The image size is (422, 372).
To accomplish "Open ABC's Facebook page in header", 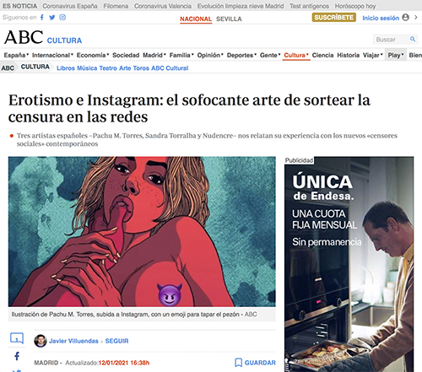I will (x=42, y=18).
